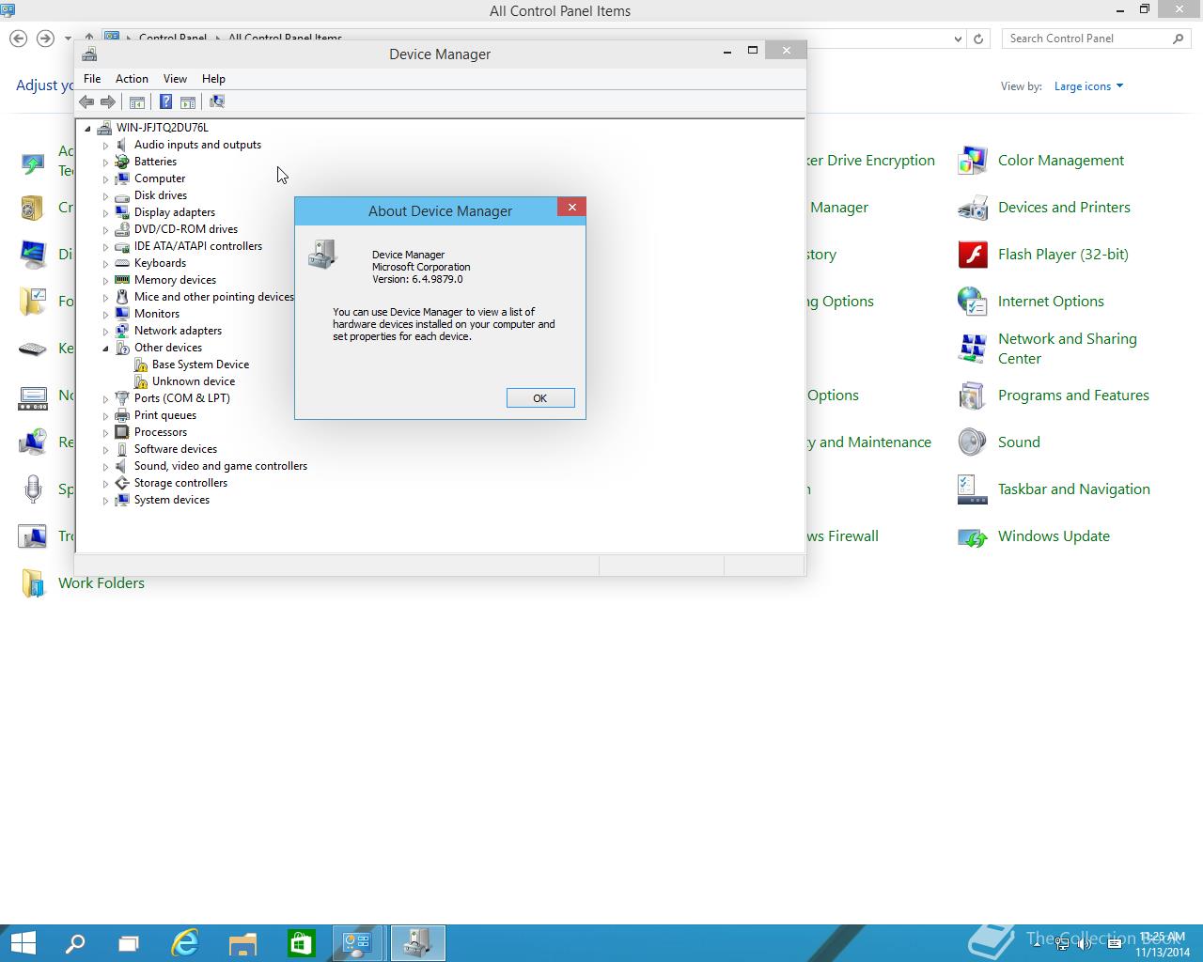Close the About Device Manager dialog
1203x962 pixels.
click(571, 208)
